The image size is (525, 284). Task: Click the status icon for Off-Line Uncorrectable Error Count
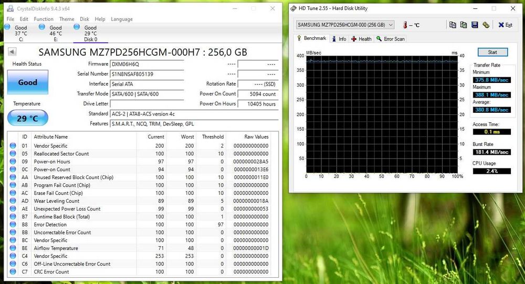[13, 264]
